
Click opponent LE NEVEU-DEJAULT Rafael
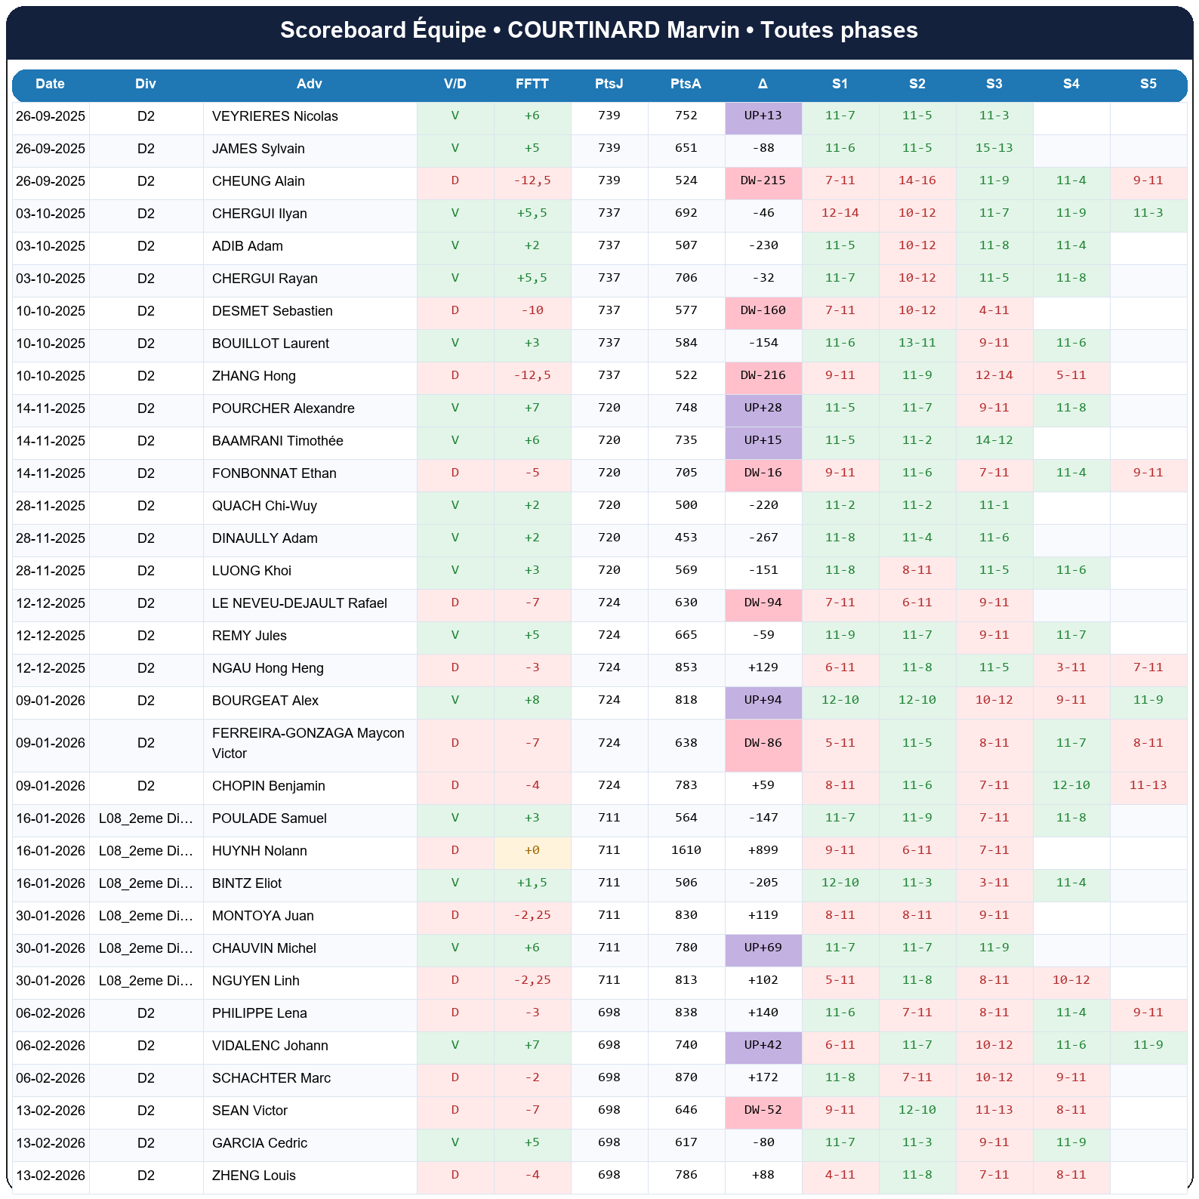pos(299,603)
